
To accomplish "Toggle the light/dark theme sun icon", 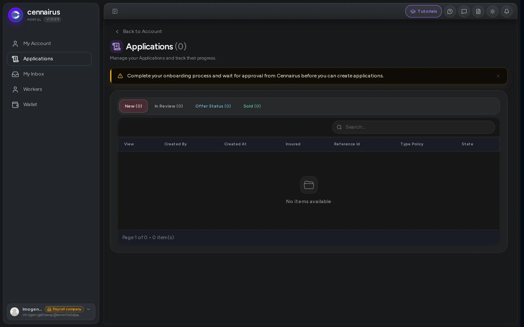I will (x=493, y=11).
